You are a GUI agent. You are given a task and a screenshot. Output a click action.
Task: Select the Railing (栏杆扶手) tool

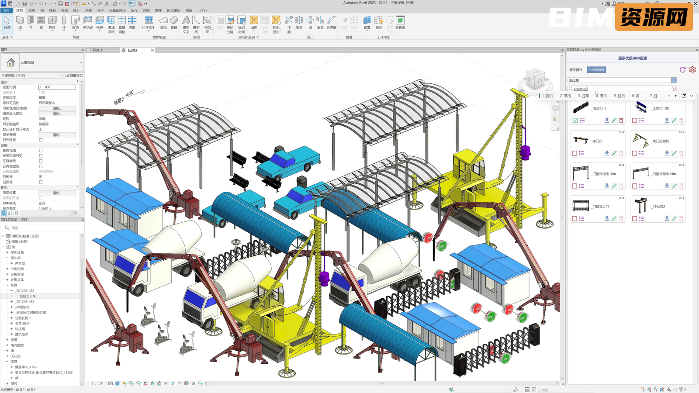click(x=149, y=23)
